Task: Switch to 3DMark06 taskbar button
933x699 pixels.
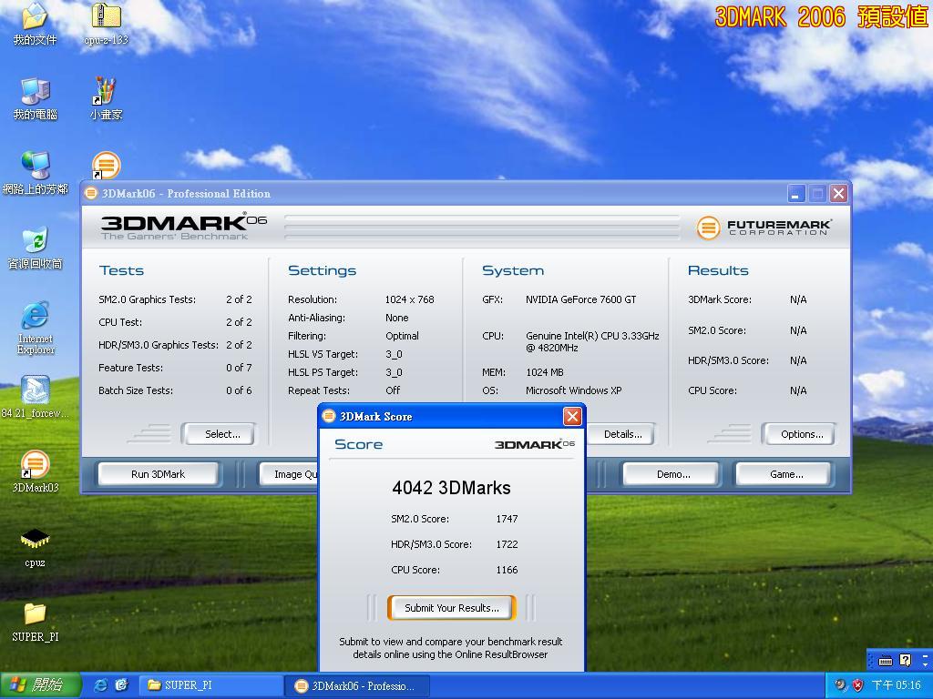Action: [x=356, y=685]
